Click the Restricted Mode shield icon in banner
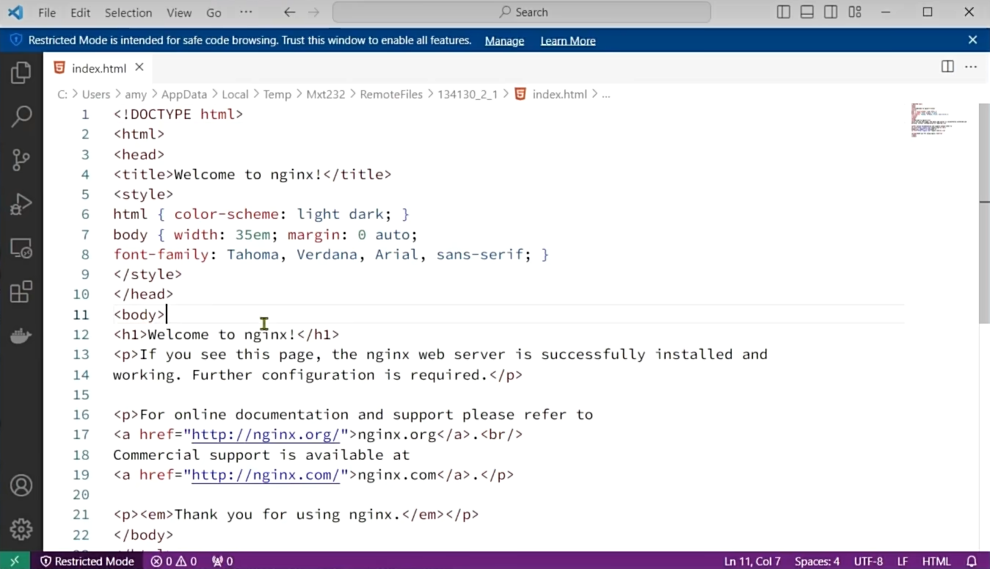The width and height of the screenshot is (990, 569). pos(15,40)
